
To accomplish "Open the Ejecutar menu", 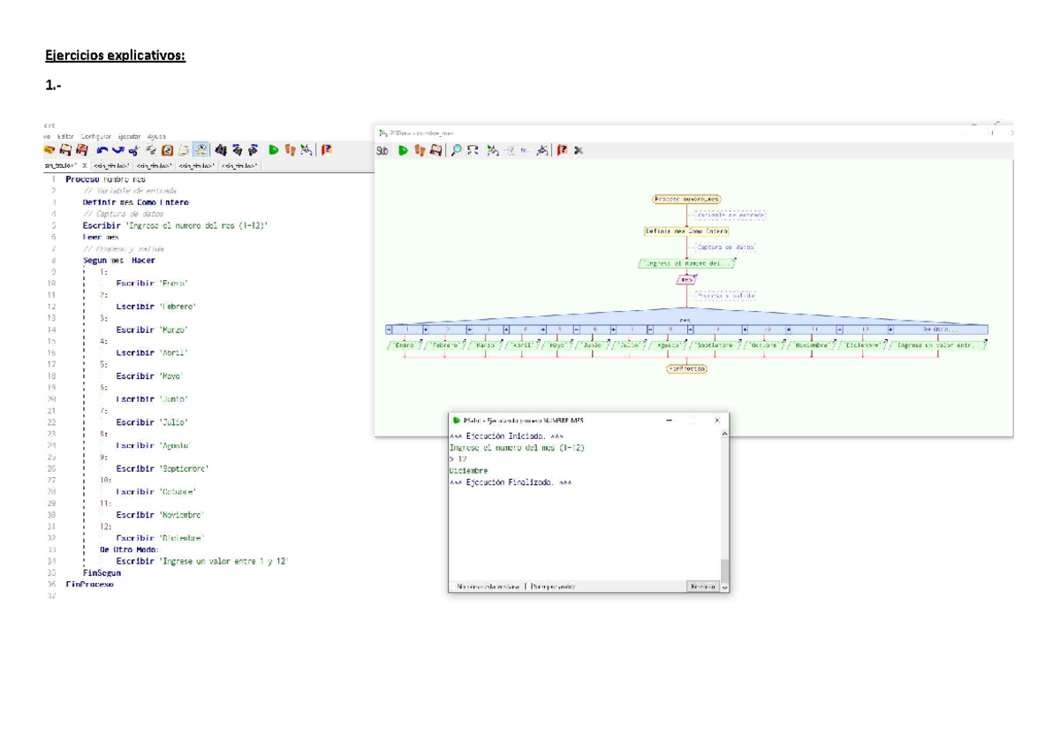I will [x=129, y=136].
